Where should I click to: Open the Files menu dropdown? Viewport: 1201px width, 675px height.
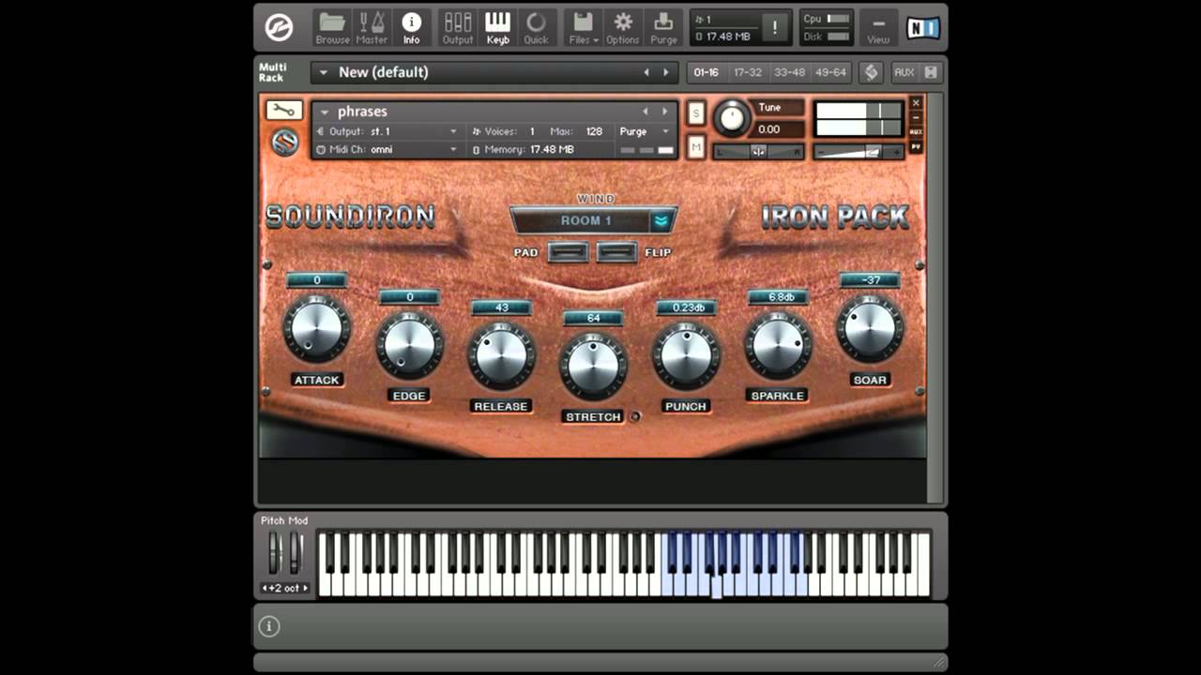tap(583, 28)
